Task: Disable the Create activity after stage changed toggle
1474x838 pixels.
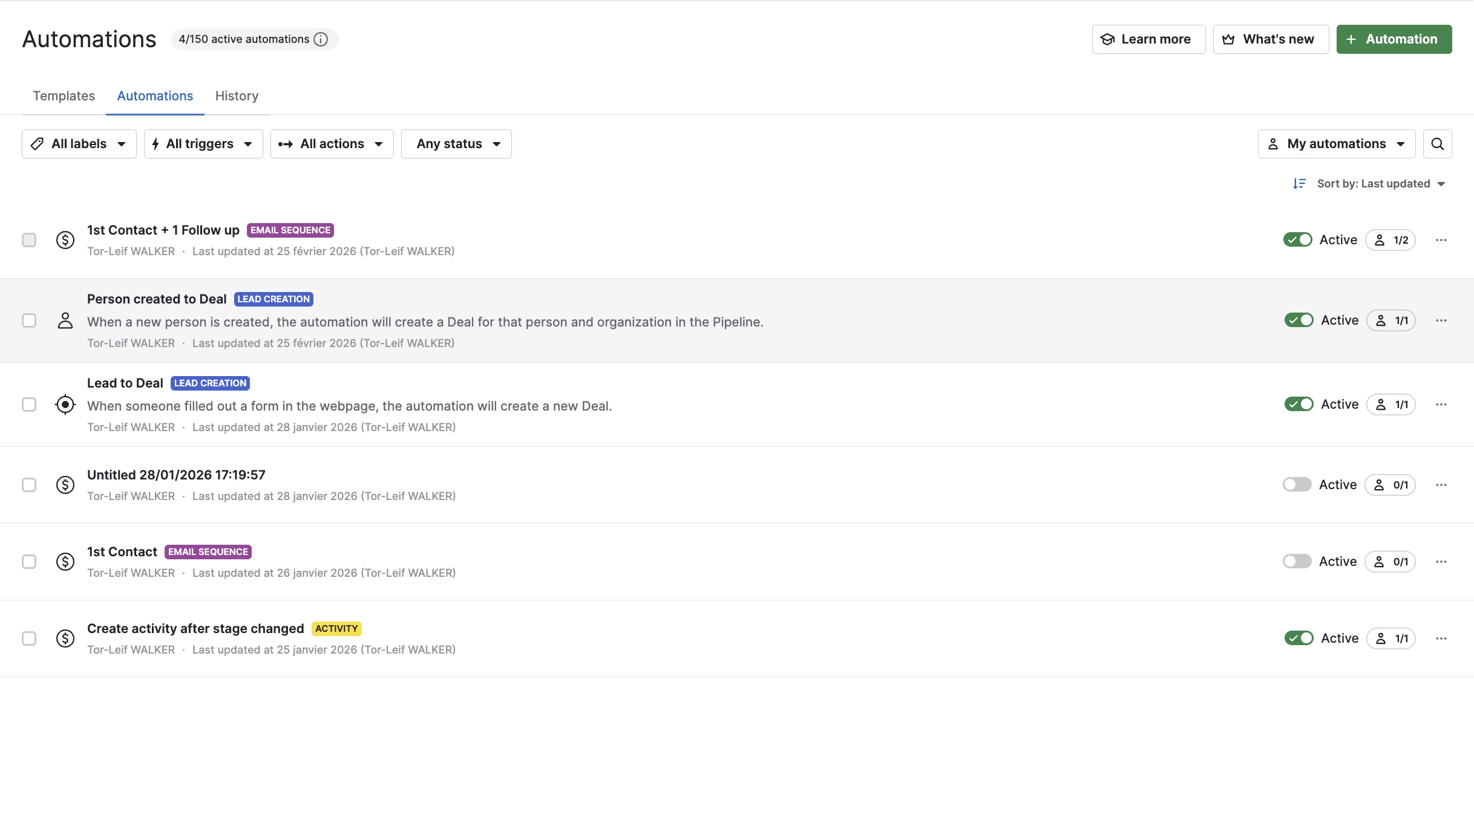Action: (1299, 638)
